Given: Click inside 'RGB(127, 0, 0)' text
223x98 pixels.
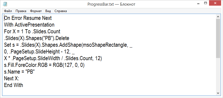Looking at the screenshot, I should (x=69, y=65).
